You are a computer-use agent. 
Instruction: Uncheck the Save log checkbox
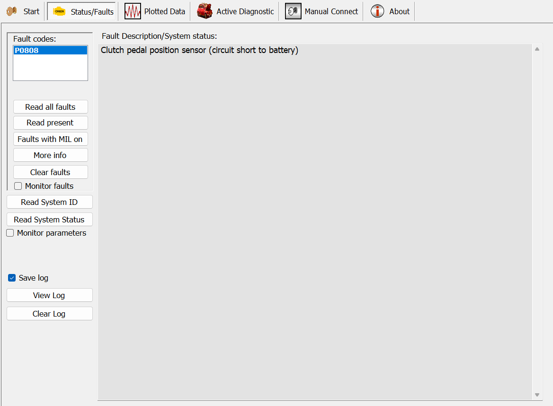click(x=12, y=278)
